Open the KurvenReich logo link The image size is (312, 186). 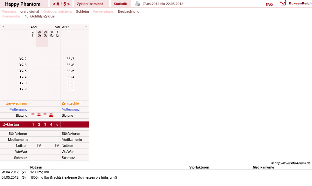coord(296,3)
